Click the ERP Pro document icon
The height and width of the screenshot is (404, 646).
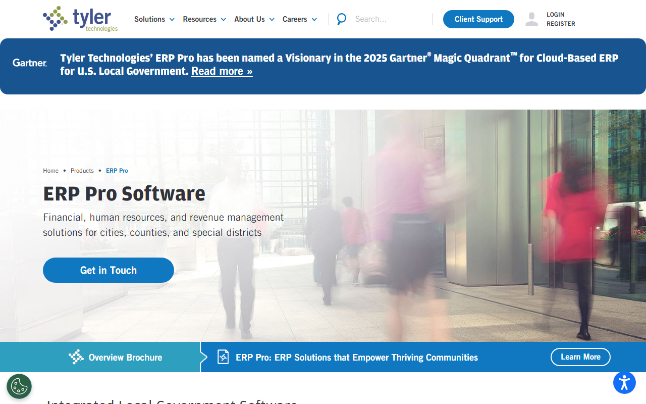click(x=223, y=357)
